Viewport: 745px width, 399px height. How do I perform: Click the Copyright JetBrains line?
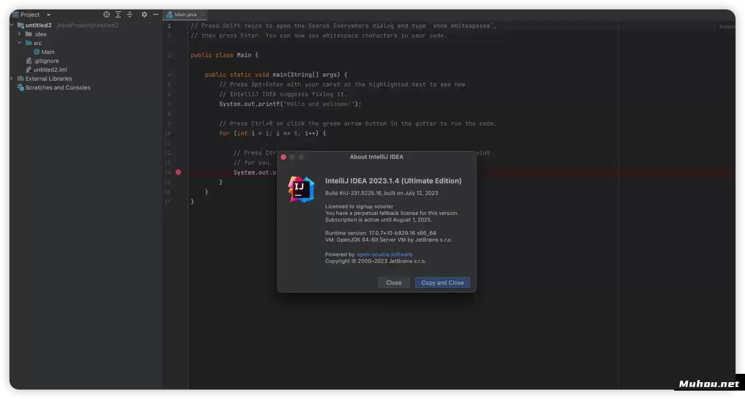[x=375, y=261]
